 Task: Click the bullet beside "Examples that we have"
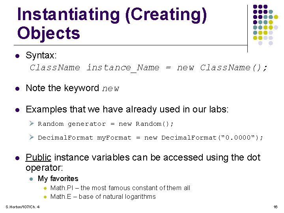tap(17, 110)
